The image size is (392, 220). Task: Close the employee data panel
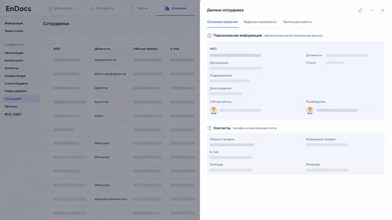click(x=382, y=10)
